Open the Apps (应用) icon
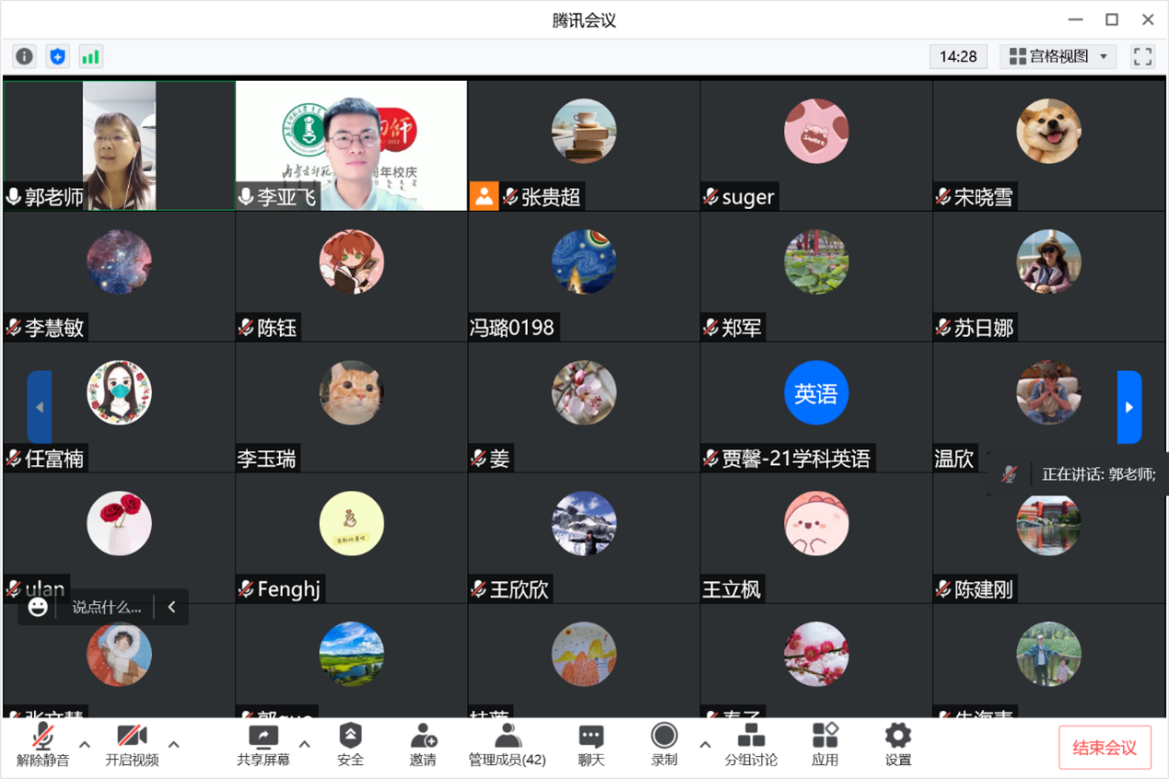This screenshot has width=1169, height=779. click(825, 745)
